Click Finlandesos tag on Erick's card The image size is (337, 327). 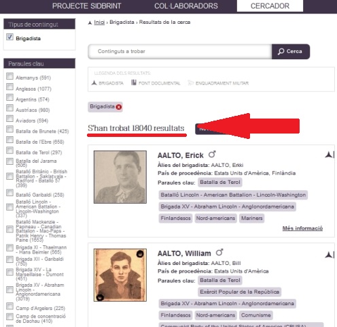(175, 219)
